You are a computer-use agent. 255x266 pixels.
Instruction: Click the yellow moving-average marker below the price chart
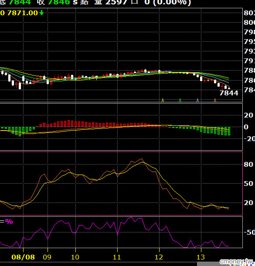163,100
